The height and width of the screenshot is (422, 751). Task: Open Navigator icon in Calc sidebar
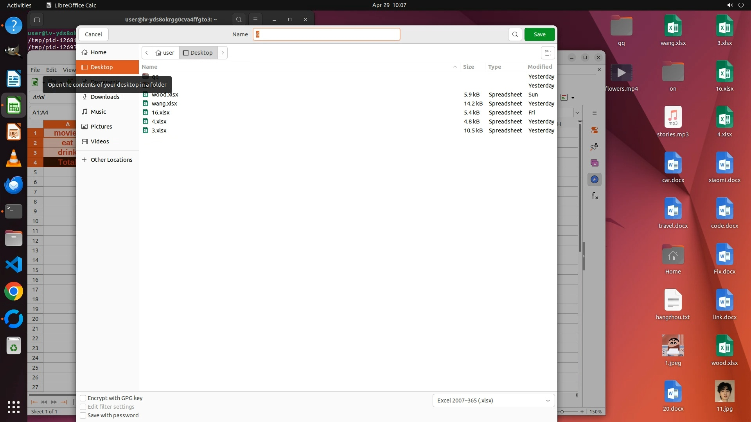click(595, 180)
